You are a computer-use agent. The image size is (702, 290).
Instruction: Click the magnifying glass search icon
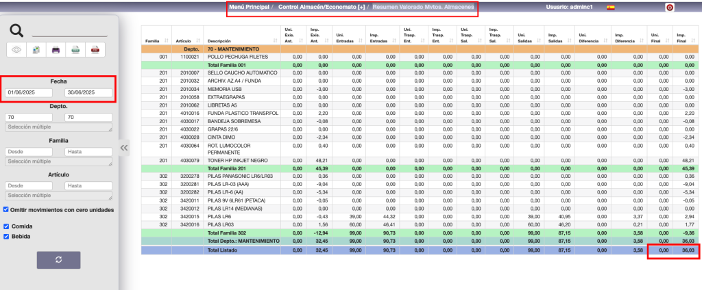16,29
